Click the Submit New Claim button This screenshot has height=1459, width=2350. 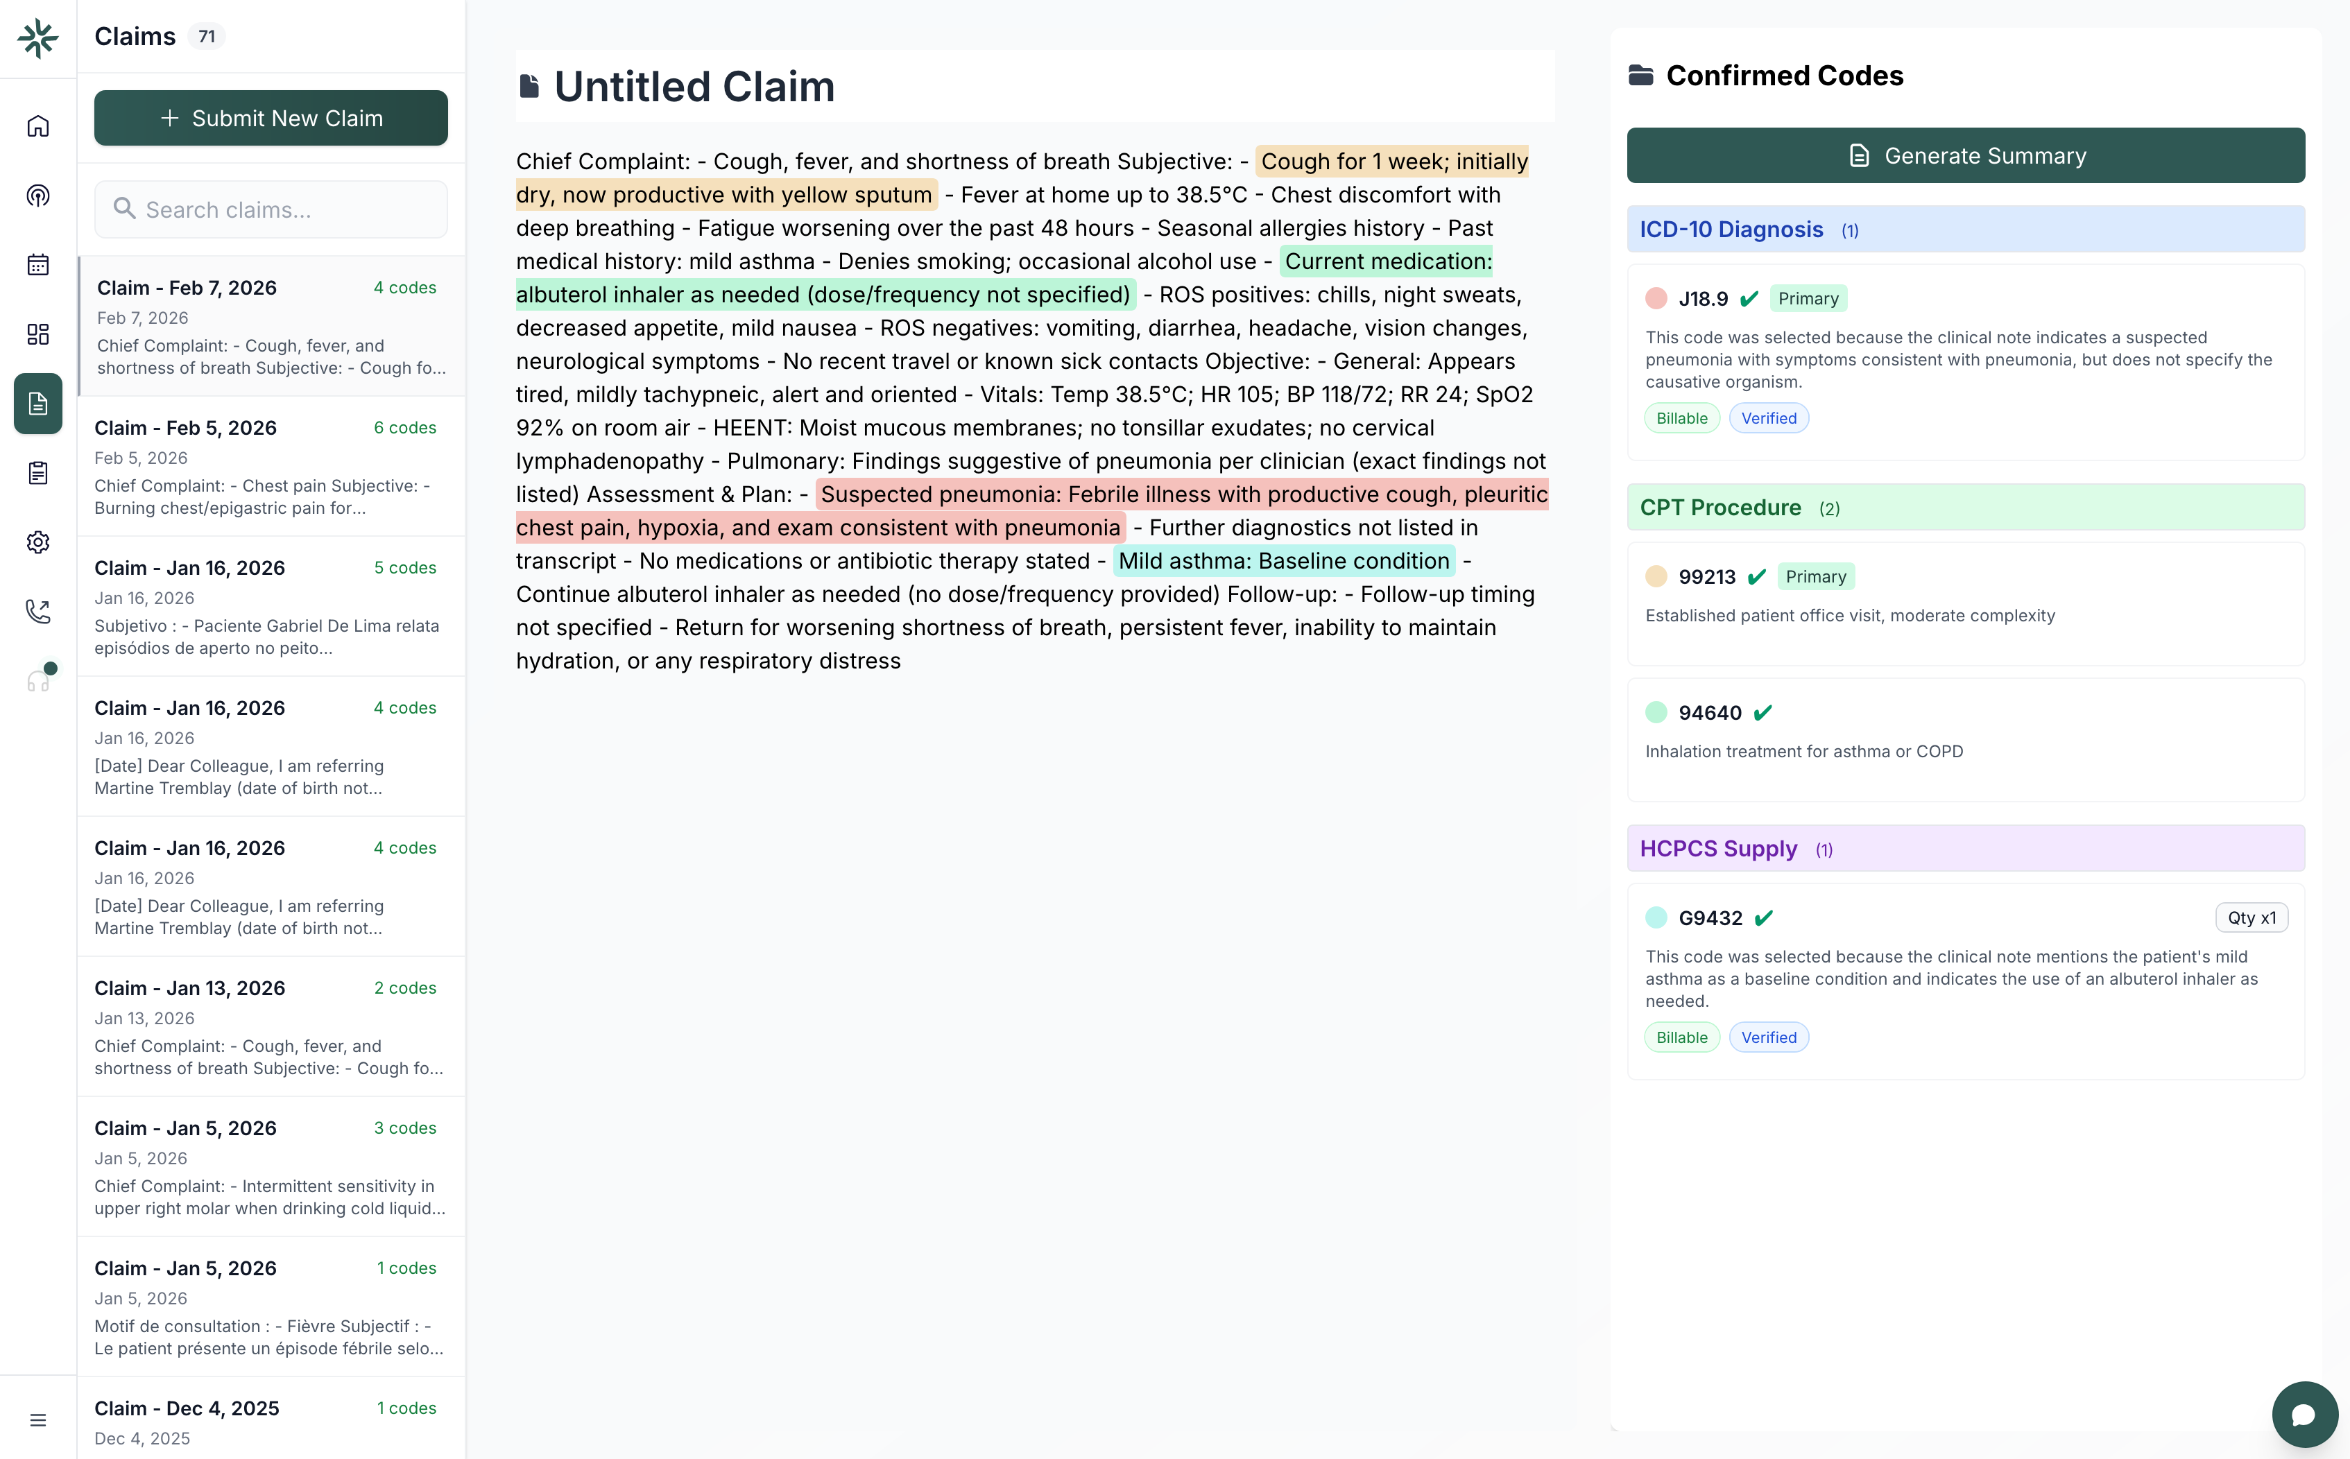(x=271, y=118)
